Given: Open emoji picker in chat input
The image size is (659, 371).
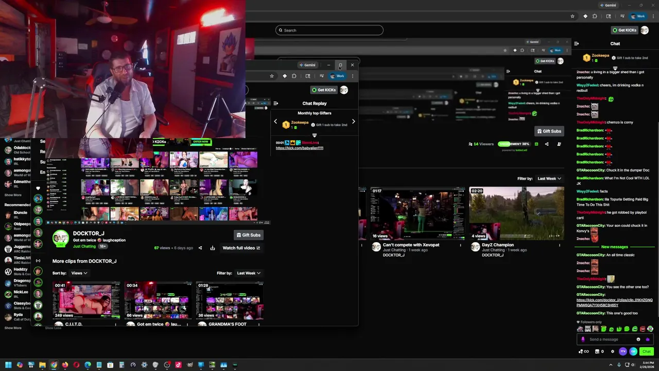Looking at the screenshot, I should point(638,339).
